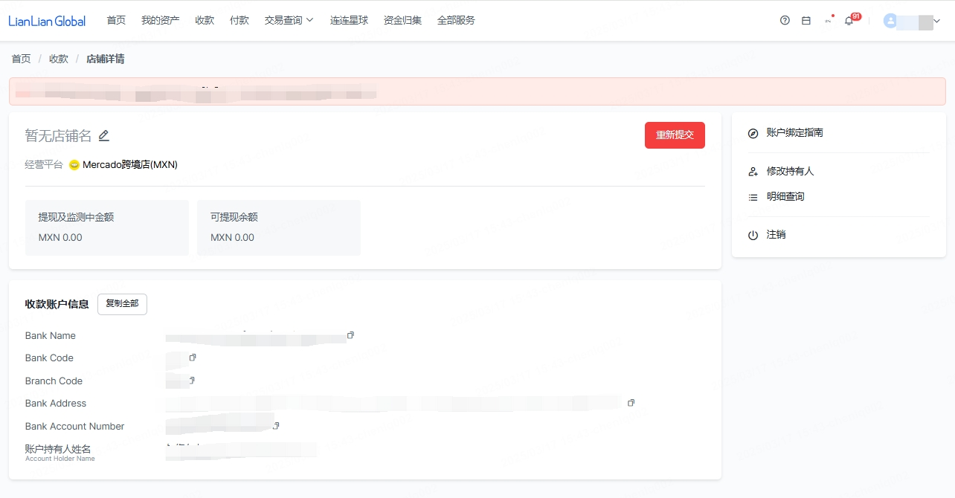Click the Mercado platform smiley icon

coord(74,165)
